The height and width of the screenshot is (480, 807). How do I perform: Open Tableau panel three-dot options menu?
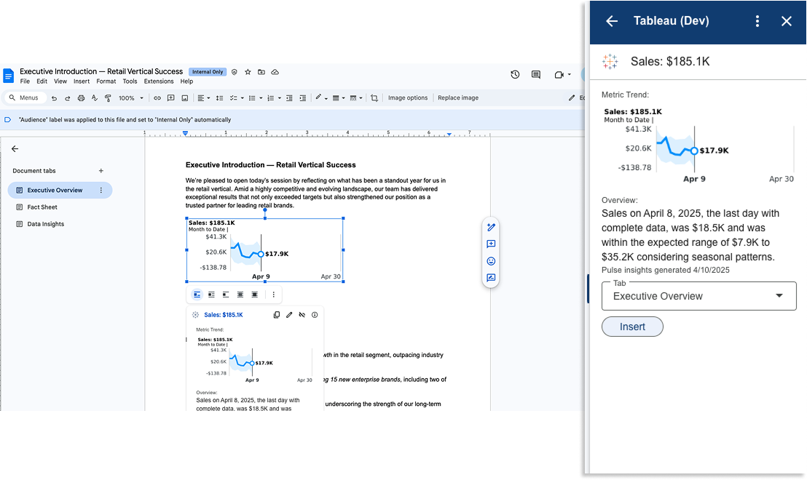coord(757,21)
